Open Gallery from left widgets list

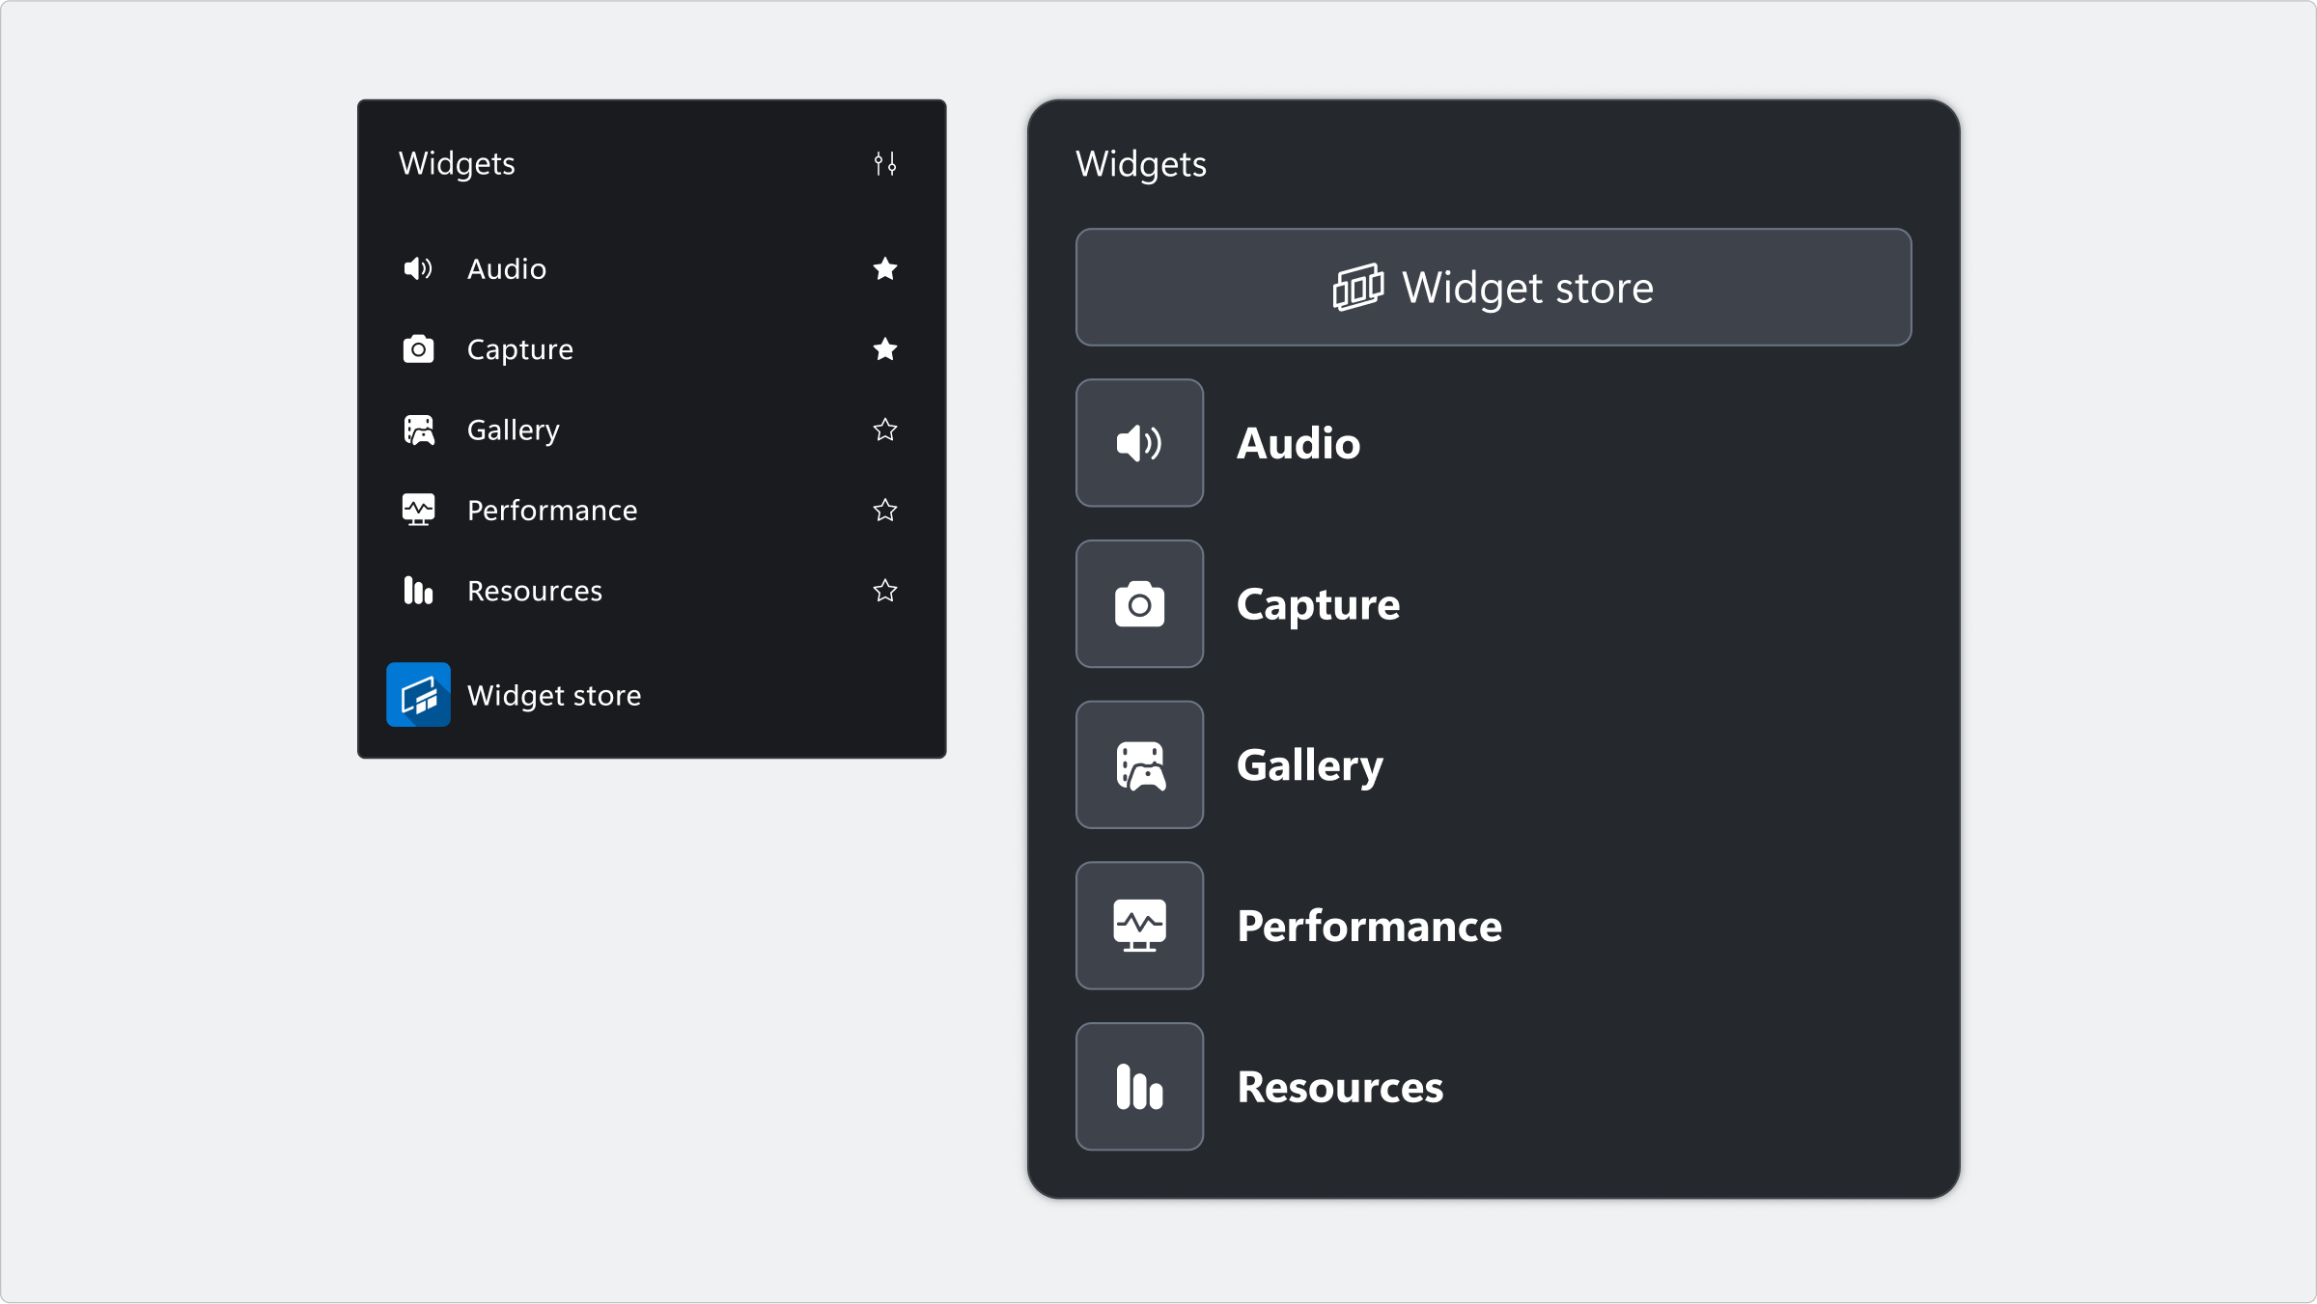coord(513,430)
